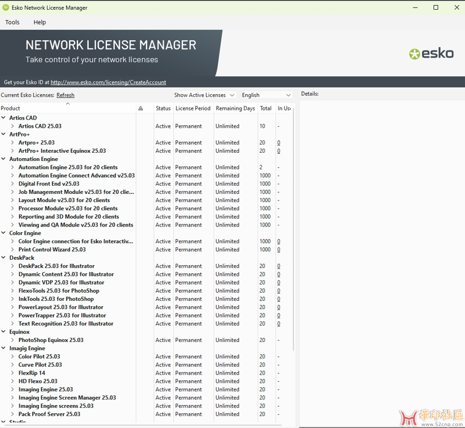
Task: Select Layout Module v25.03 for 20 clients
Action: click(64, 201)
